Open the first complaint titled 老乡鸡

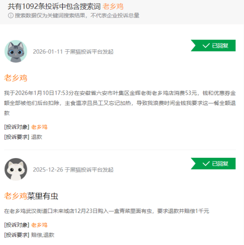tap(15, 78)
